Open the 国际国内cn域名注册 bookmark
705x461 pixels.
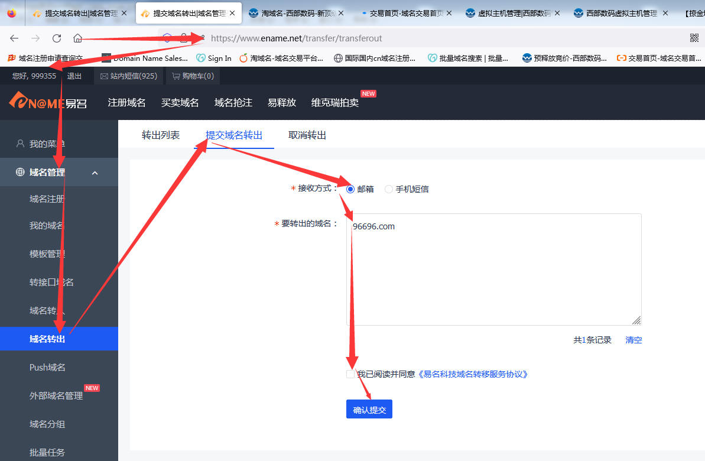375,58
